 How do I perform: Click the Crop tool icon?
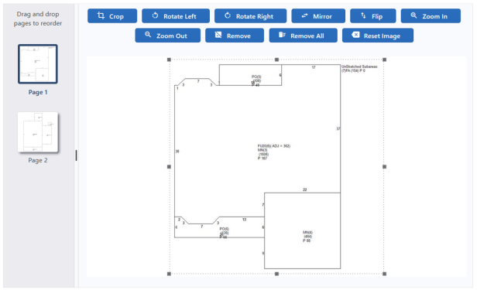point(101,15)
